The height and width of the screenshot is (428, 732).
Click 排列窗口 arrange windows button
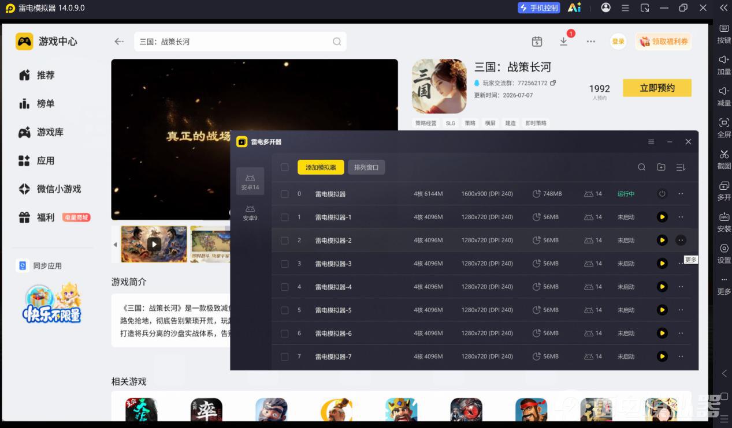click(x=366, y=167)
